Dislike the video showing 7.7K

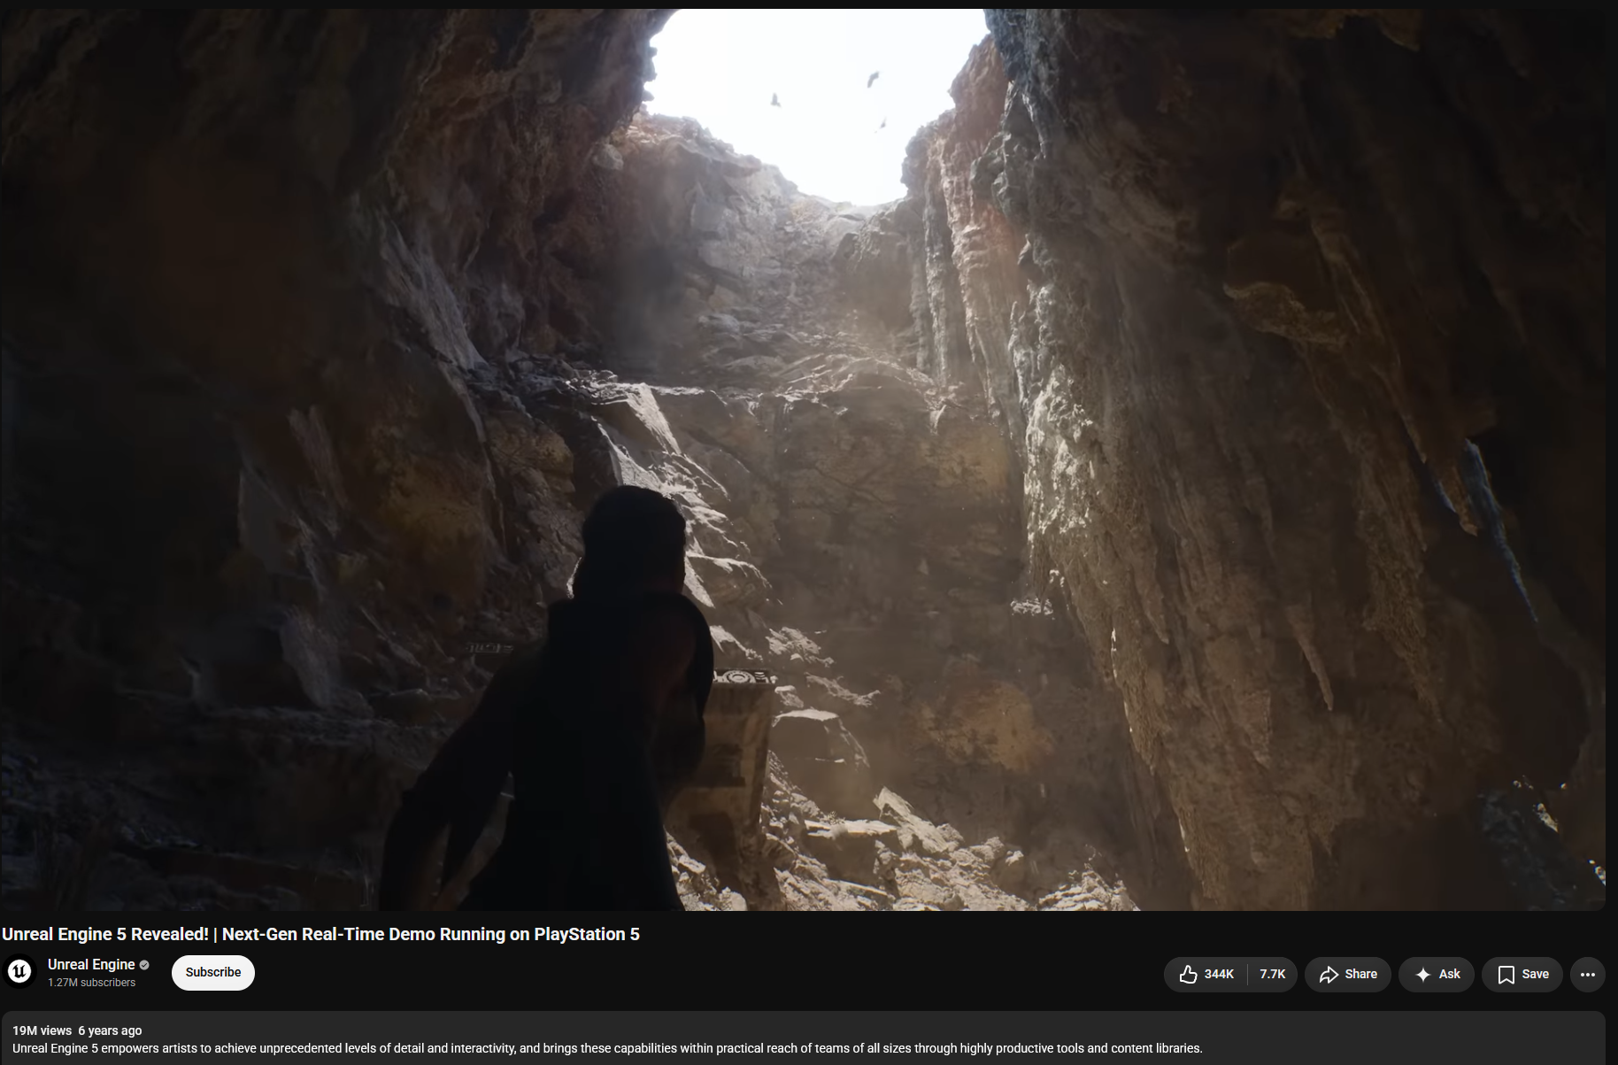point(1273,974)
